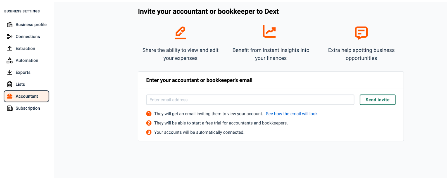Click the Automation shapes icon
The image size is (447, 178).
tap(9, 61)
